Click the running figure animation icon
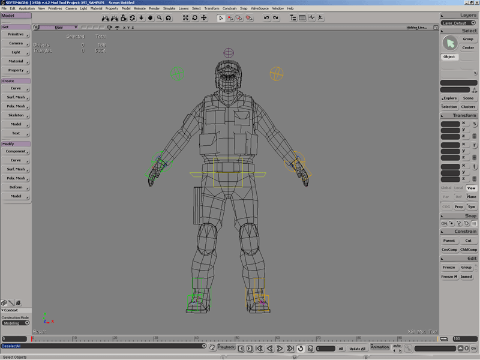 [320, 18]
